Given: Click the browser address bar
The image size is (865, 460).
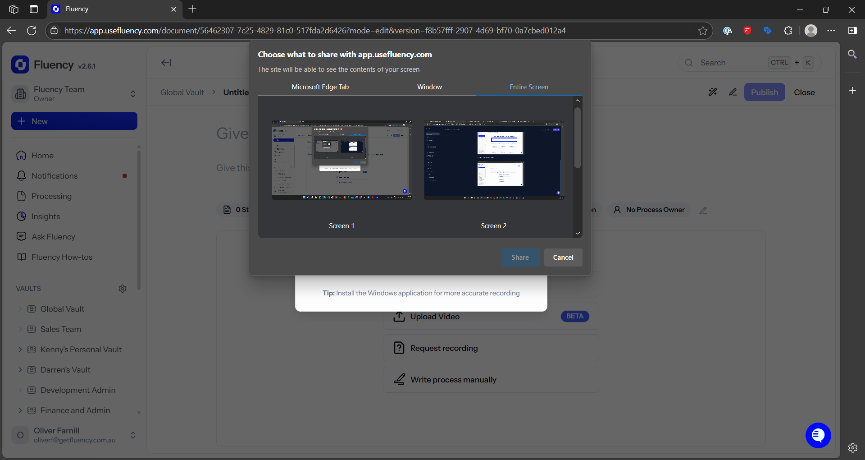Looking at the screenshot, I should pos(378,31).
